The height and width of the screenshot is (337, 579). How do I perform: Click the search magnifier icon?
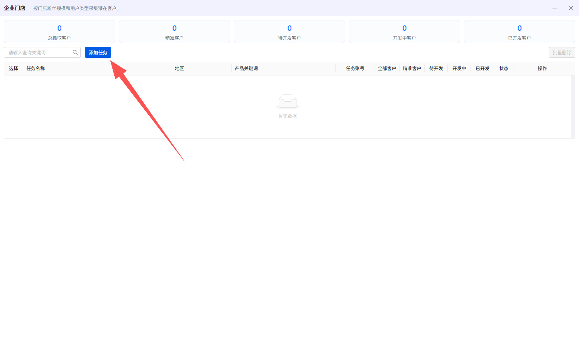[x=75, y=52]
